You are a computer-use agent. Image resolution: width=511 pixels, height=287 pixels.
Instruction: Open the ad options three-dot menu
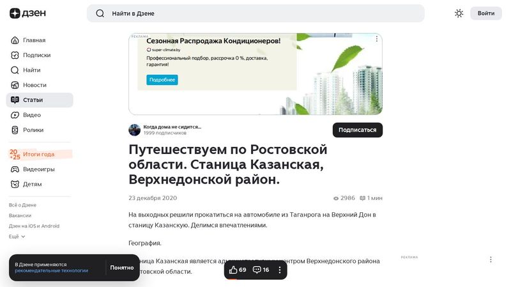click(491, 260)
